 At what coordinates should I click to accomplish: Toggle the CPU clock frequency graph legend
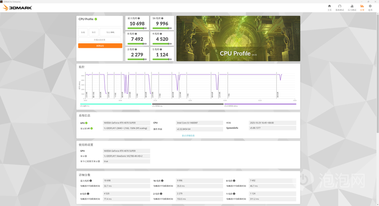coord(260,104)
